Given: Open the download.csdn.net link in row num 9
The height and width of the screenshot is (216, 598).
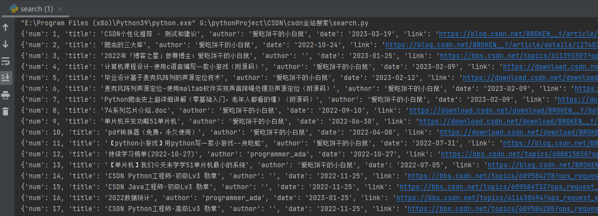Looking at the screenshot, I should pyautogui.click(x=509, y=122).
